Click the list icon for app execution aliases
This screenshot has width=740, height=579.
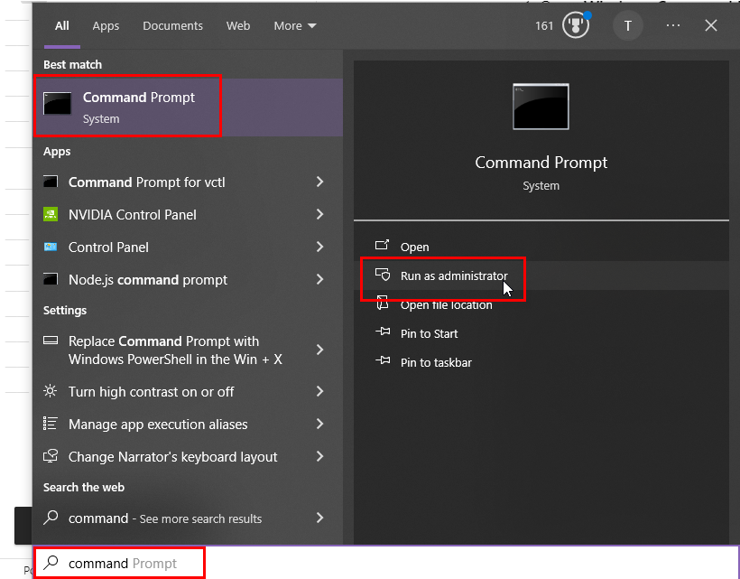pos(50,424)
